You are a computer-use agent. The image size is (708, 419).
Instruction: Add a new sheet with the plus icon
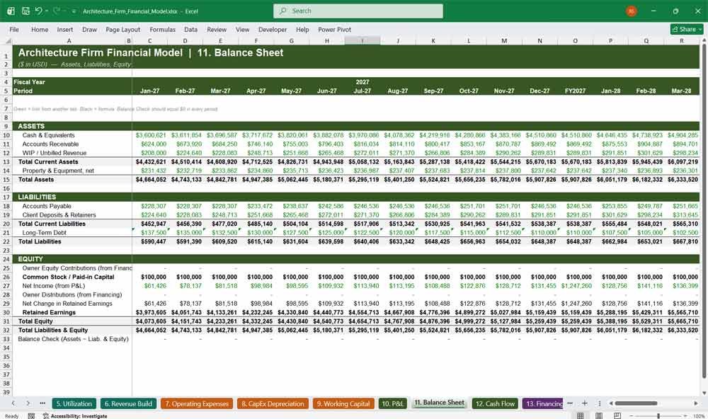(584, 403)
